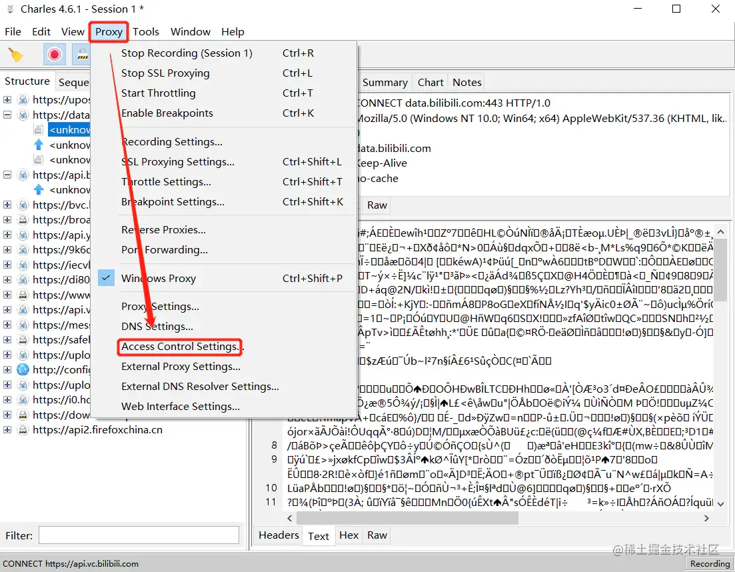Switch to the bottom Hex tab
Image resolution: width=735 pixels, height=572 pixels.
[349, 535]
